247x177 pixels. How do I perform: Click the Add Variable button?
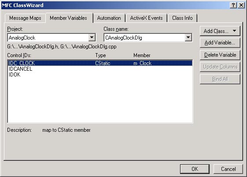220,43
